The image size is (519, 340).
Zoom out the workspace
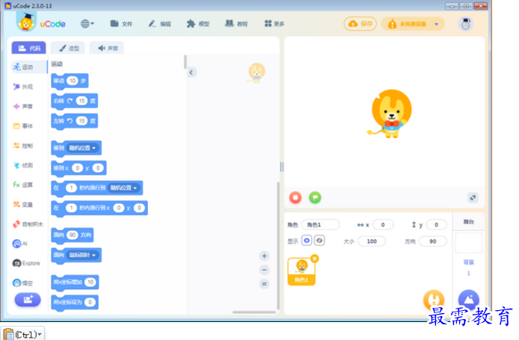[x=264, y=270]
